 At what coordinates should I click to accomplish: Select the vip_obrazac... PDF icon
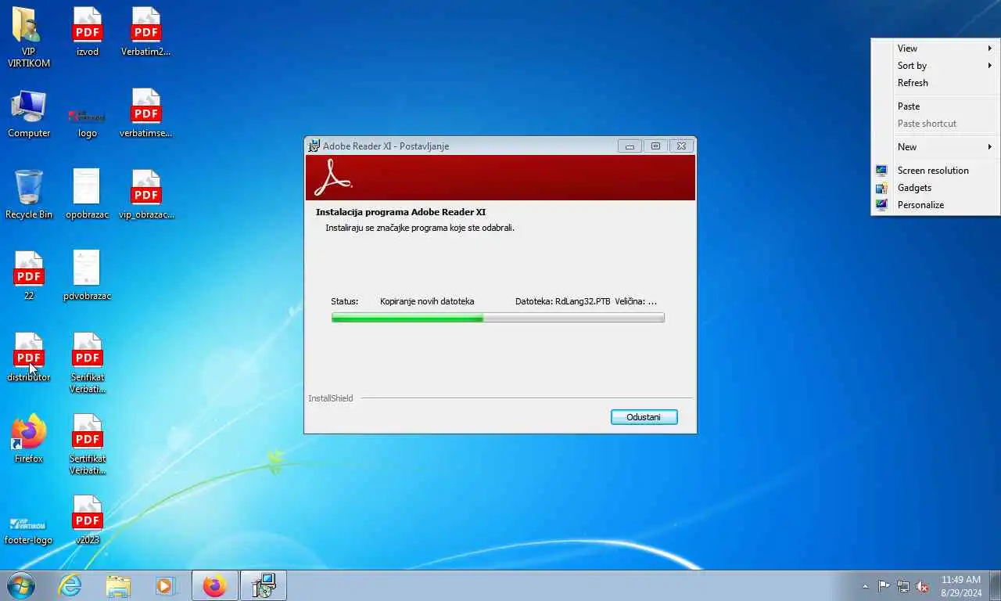[x=146, y=194]
